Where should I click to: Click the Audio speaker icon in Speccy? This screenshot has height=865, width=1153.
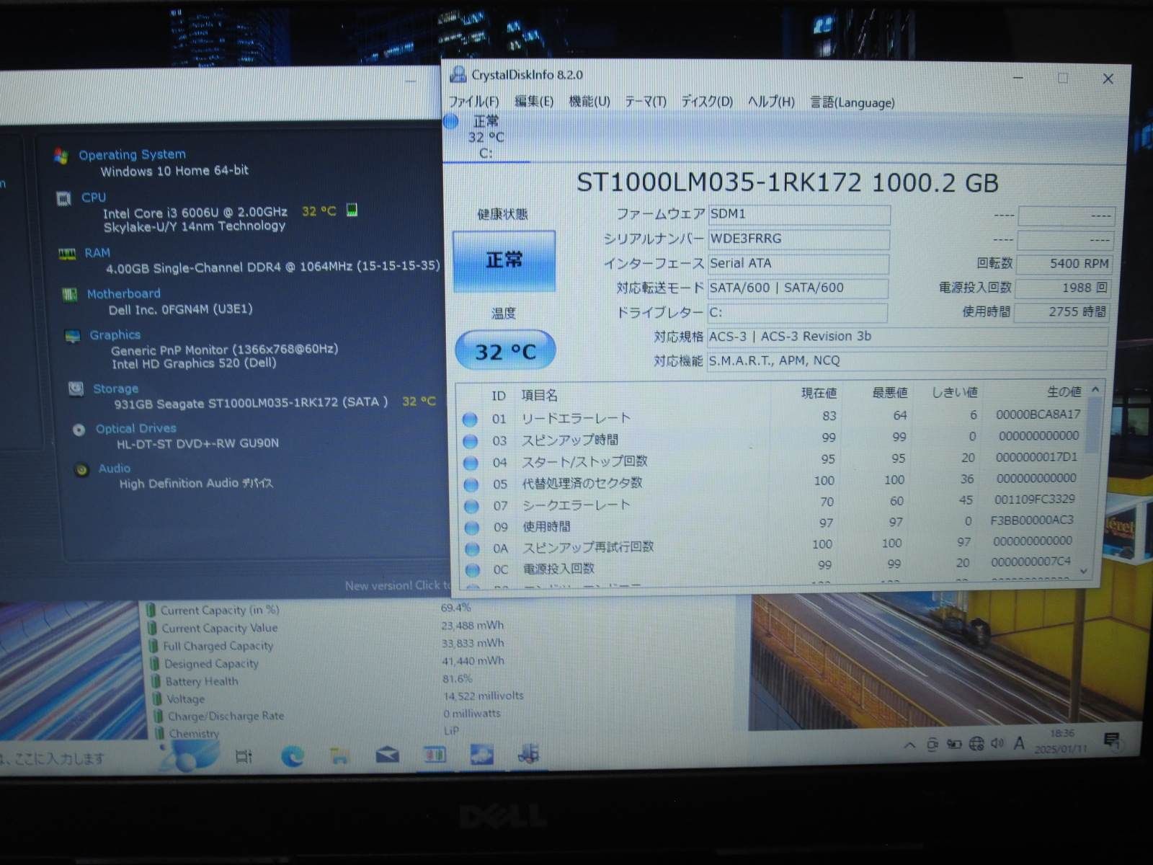81,469
